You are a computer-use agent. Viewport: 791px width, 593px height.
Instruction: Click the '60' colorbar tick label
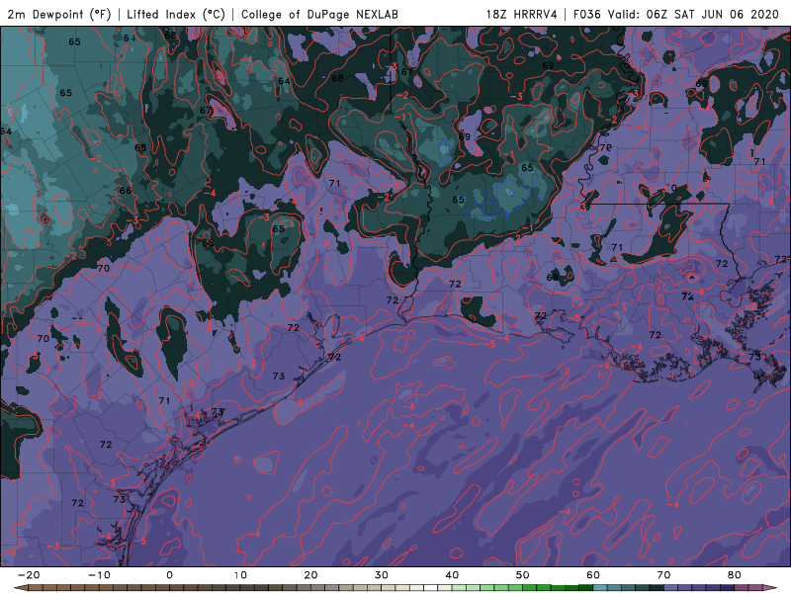pyautogui.click(x=593, y=575)
